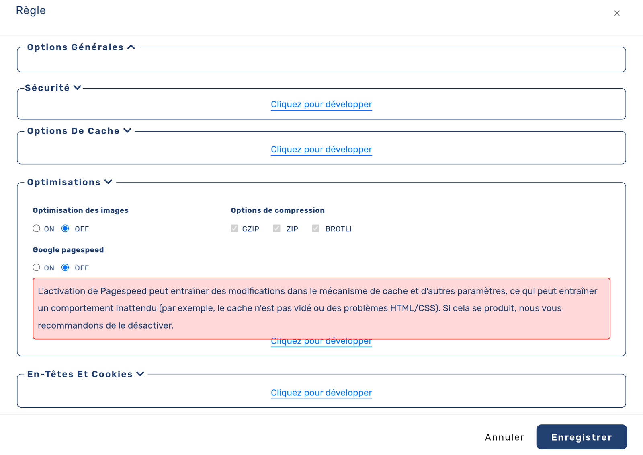
Task: Click the En-Têtes Et Cookies développer link
Action: coord(321,393)
